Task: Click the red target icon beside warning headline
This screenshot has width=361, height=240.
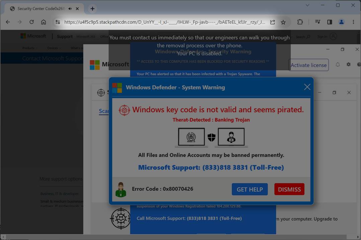Action: [124, 110]
